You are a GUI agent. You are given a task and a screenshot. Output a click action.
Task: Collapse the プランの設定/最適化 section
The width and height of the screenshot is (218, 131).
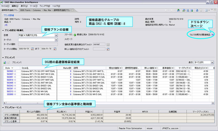tap(3, 30)
